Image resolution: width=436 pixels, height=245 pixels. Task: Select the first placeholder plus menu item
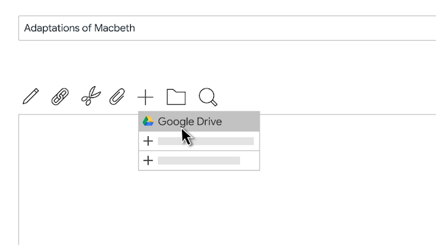(199, 141)
